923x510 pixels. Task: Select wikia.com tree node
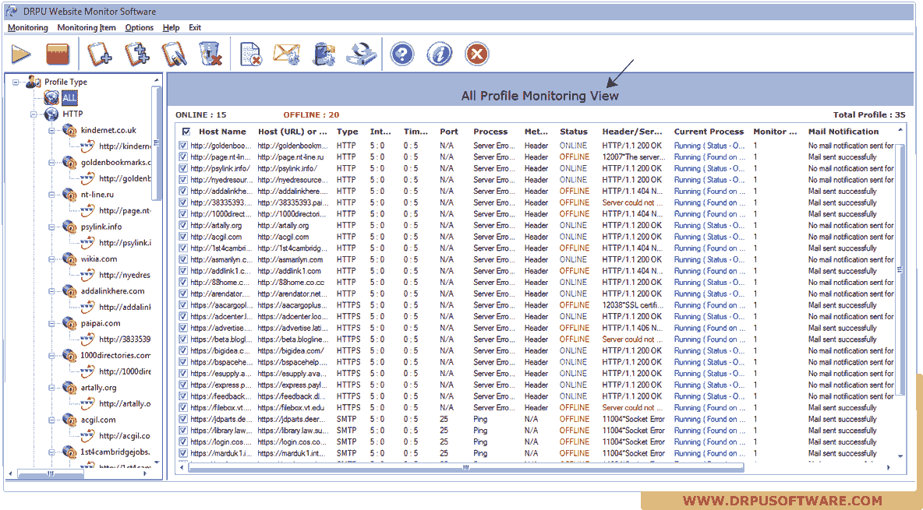click(x=99, y=259)
